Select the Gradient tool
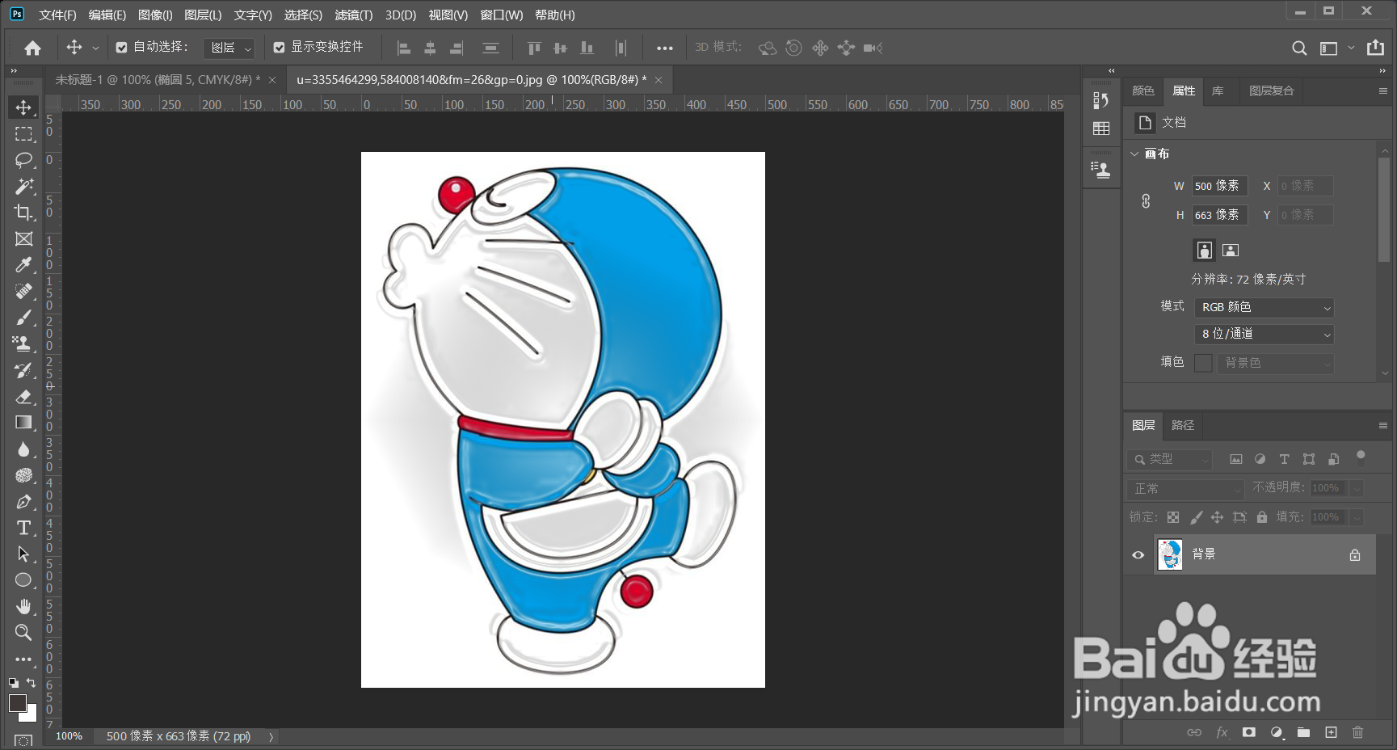The height and width of the screenshot is (750, 1397). point(23,422)
